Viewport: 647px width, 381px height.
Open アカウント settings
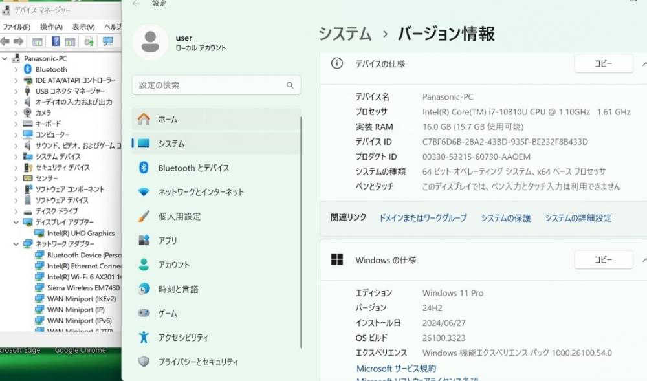coord(216,265)
